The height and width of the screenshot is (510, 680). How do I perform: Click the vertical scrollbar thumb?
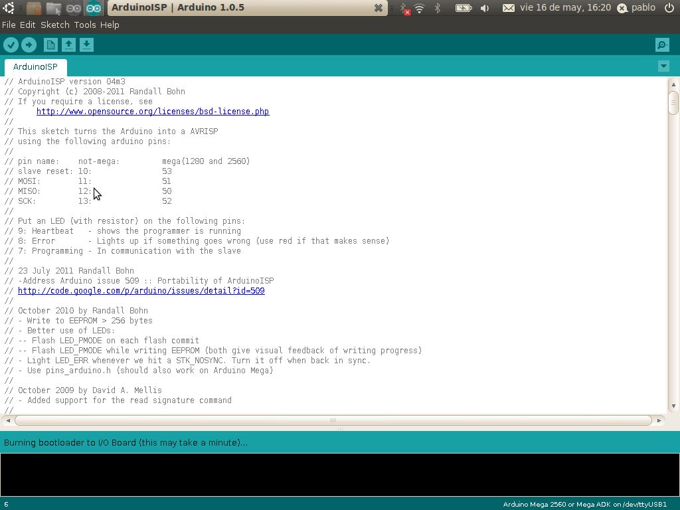point(673,103)
